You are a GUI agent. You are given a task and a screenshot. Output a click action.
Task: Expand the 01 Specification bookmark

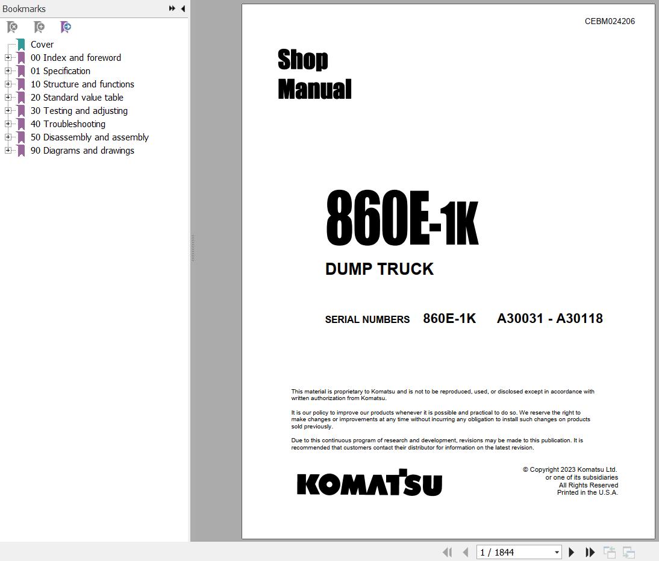coord(8,71)
